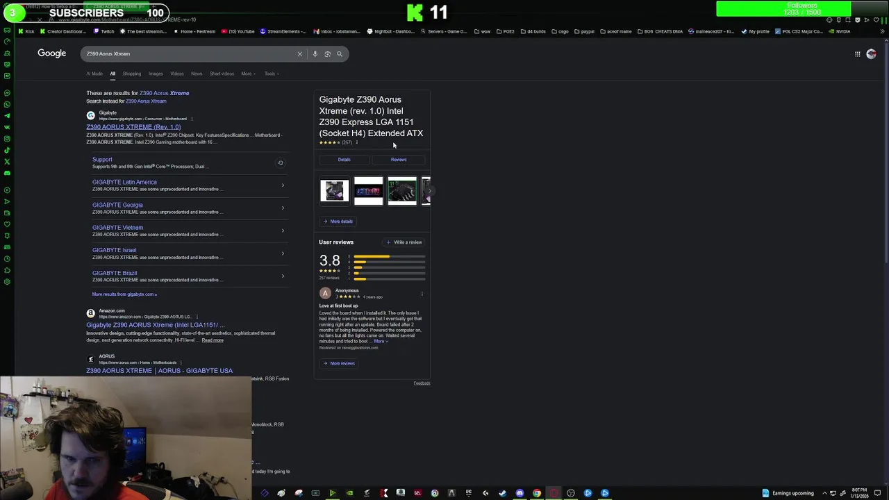Click the one-star rating bar
The image size is (889, 500).
point(390,279)
